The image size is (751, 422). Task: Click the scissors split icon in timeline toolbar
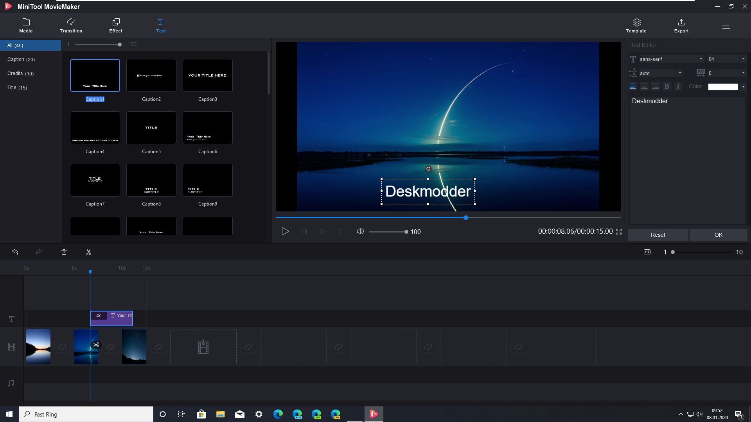[89, 252]
